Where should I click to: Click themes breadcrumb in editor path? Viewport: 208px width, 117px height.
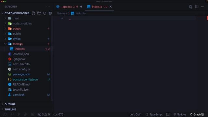tap(62, 13)
